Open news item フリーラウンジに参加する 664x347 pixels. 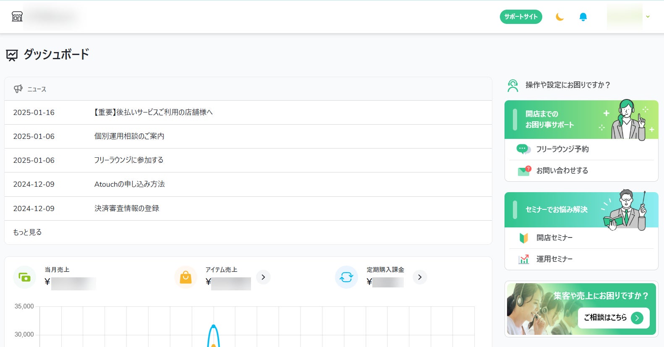tap(129, 160)
